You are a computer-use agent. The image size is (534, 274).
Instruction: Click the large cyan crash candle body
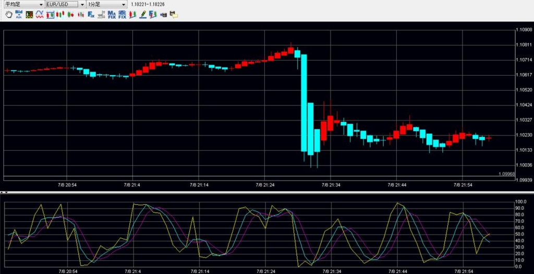(x=304, y=103)
